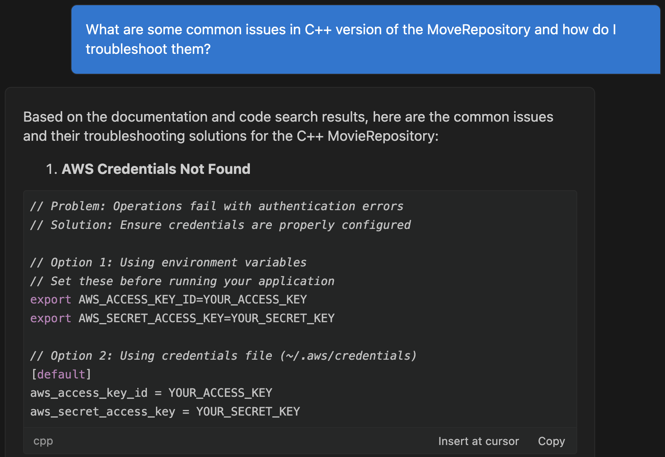Click the Problem comment line
This screenshot has height=457, width=665.
[x=216, y=206]
